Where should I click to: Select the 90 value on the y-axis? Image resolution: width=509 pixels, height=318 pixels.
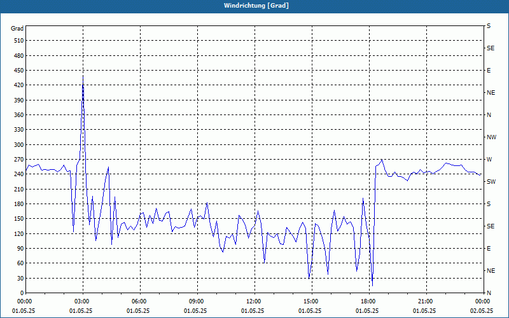point(20,249)
